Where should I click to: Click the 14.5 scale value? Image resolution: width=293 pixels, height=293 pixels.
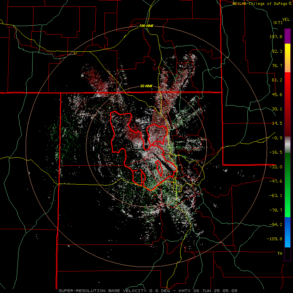tap(277, 123)
